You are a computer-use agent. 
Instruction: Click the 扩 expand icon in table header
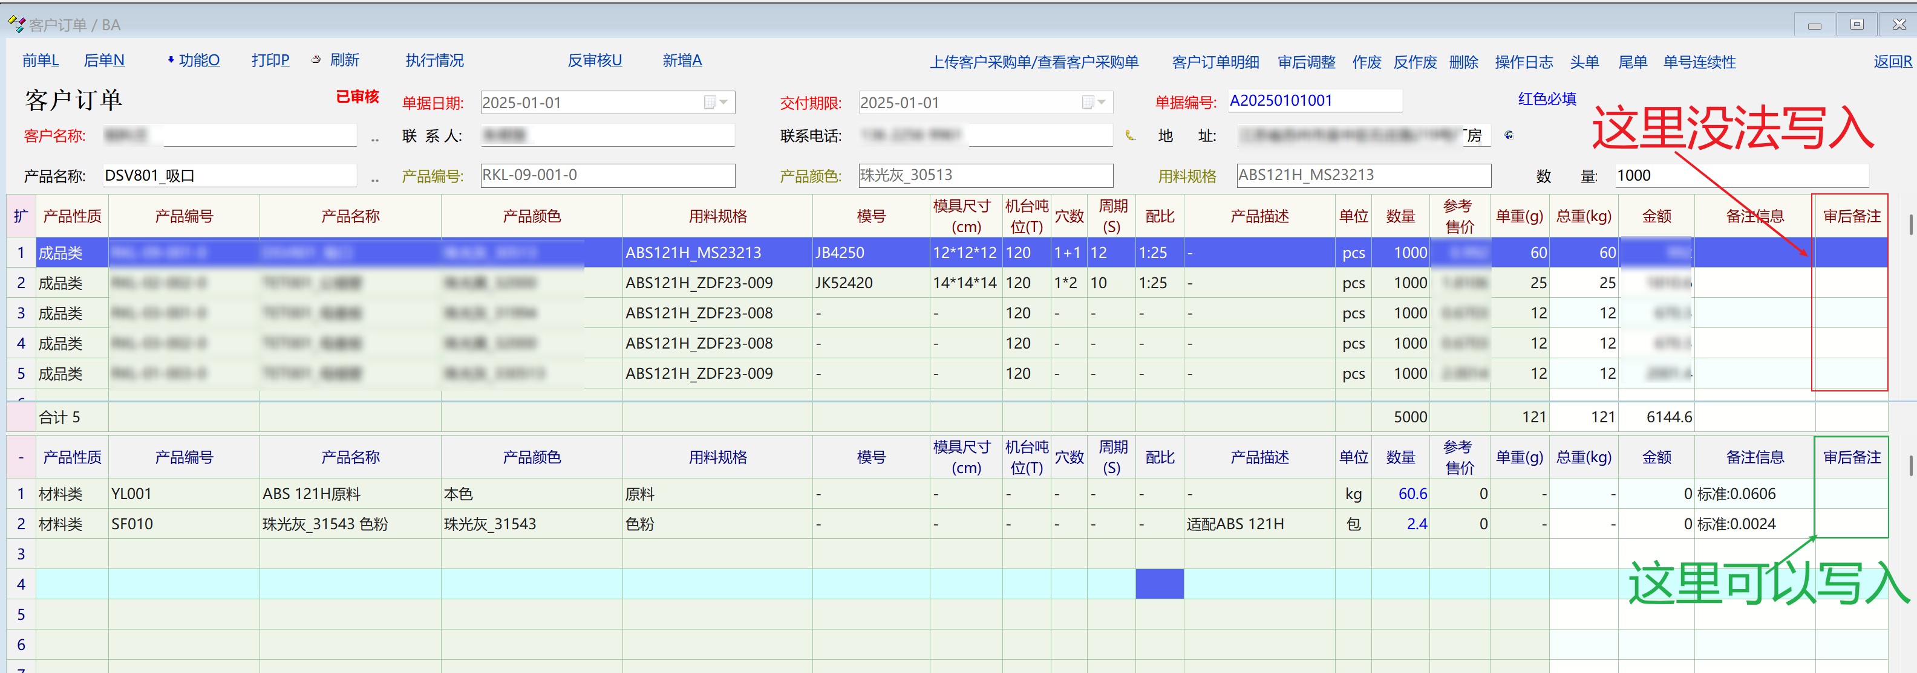point(21,216)
